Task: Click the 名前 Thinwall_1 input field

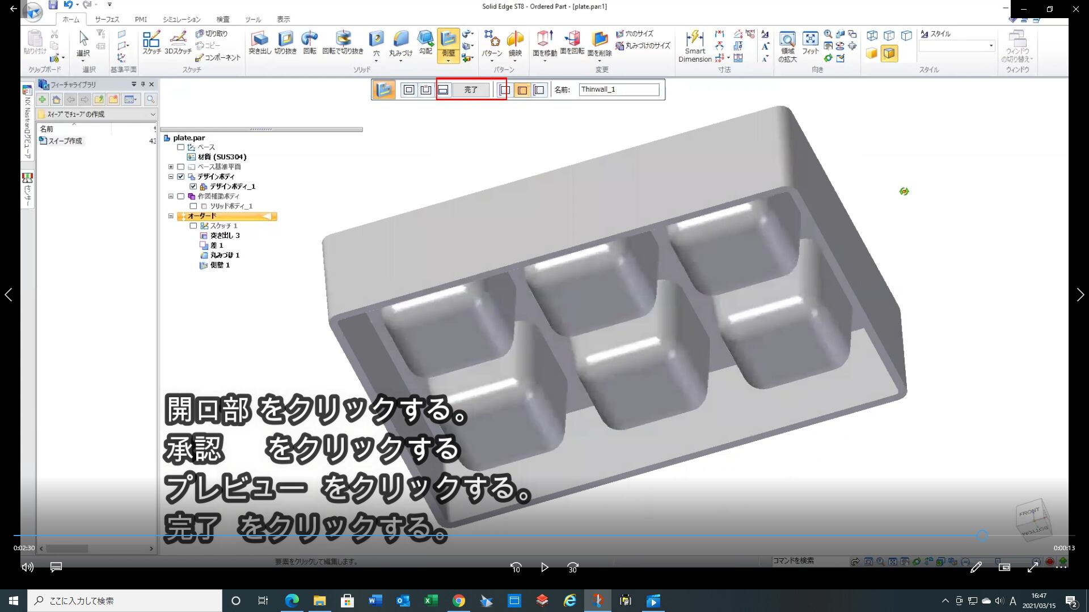Action: (x=618, y=90)
